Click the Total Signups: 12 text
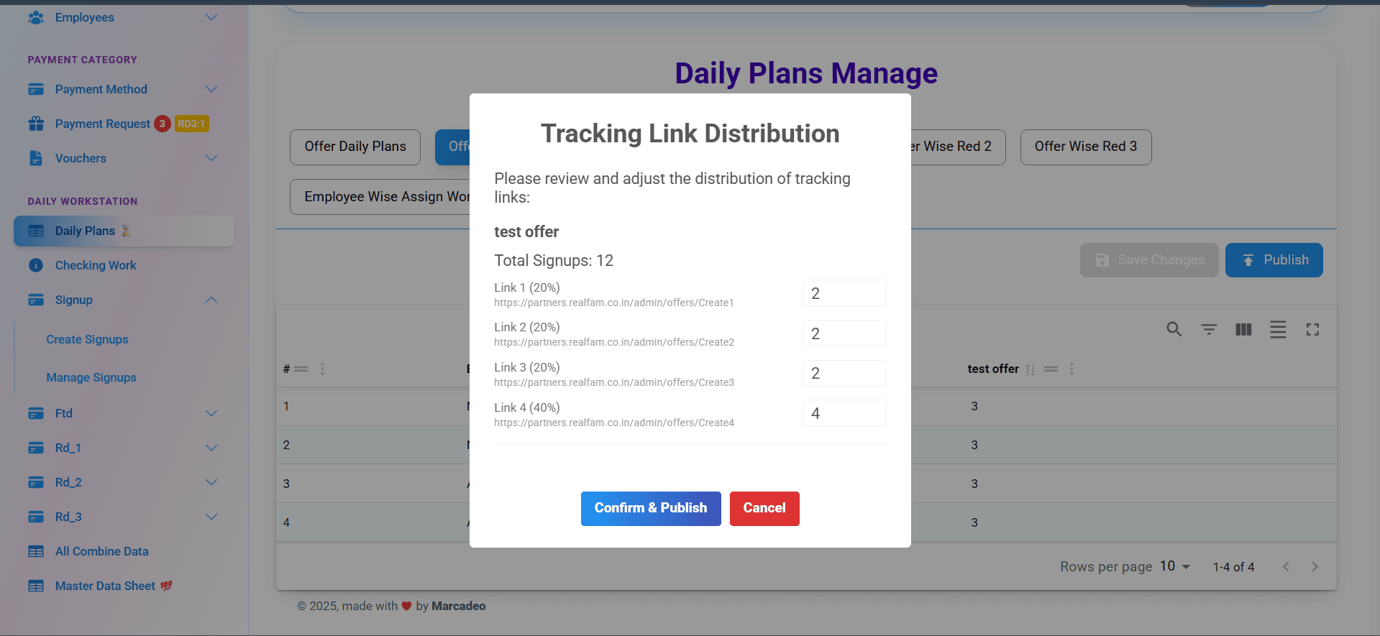 click(554, 261)
